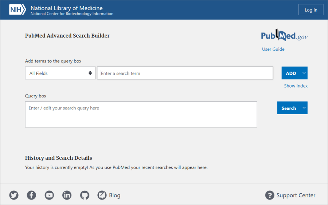The width and height of the screenshot is (328, 205).
Task: Open the YouTube social icon
Action: point(49,195)
